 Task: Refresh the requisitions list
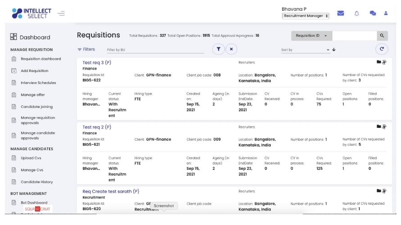(x=382, y=49)
